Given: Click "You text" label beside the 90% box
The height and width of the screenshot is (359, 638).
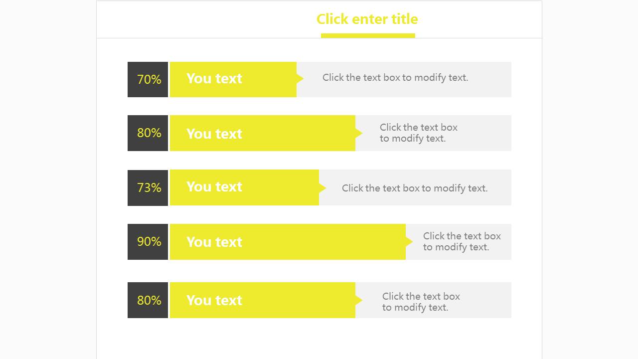Looking at the screenshot, I should coord(214,242).
